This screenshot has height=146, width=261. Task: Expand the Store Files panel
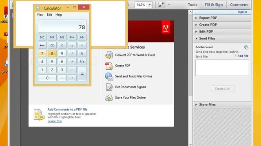tap(222, 105)
